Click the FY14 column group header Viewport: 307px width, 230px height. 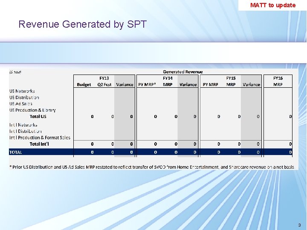(x=168, y=78)
